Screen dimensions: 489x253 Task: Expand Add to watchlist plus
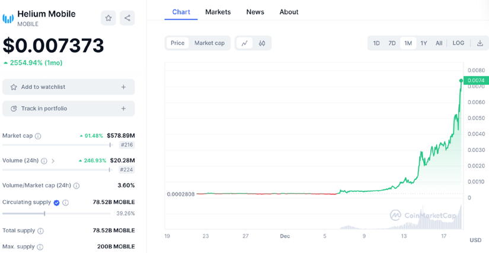[x=123, y=87]
